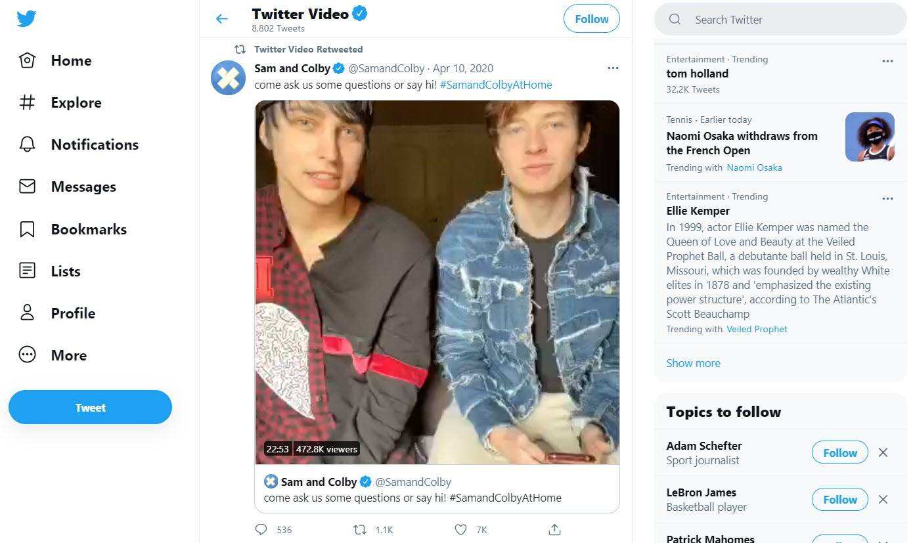Open Notifications from the sidebar

click(94, 144)
